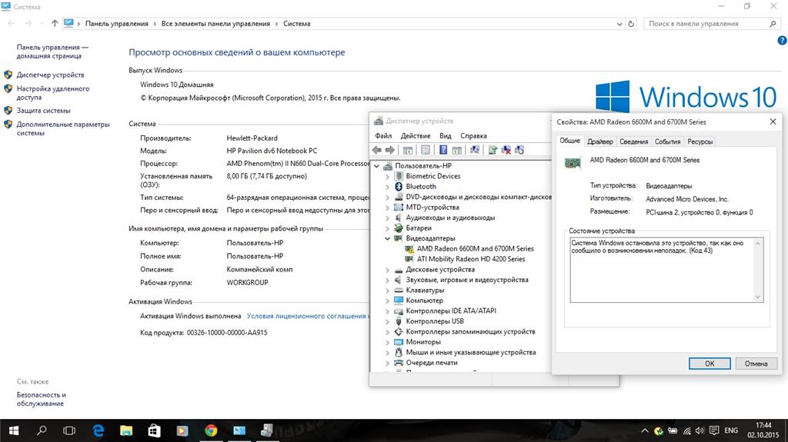Click the Bluetooth icon in device tree

(x=399, y=186)
